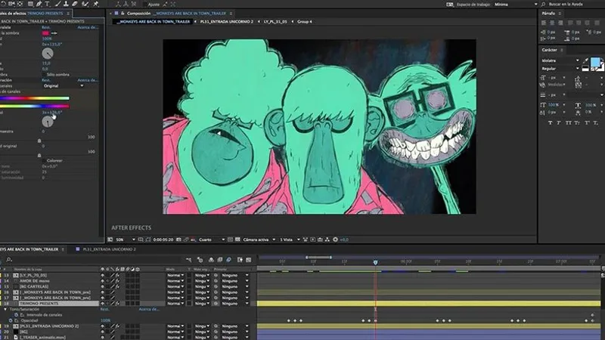Toggle visibility of layer 20 BG
Viewport: 605px width, 340px height.
tap(102, 332)
